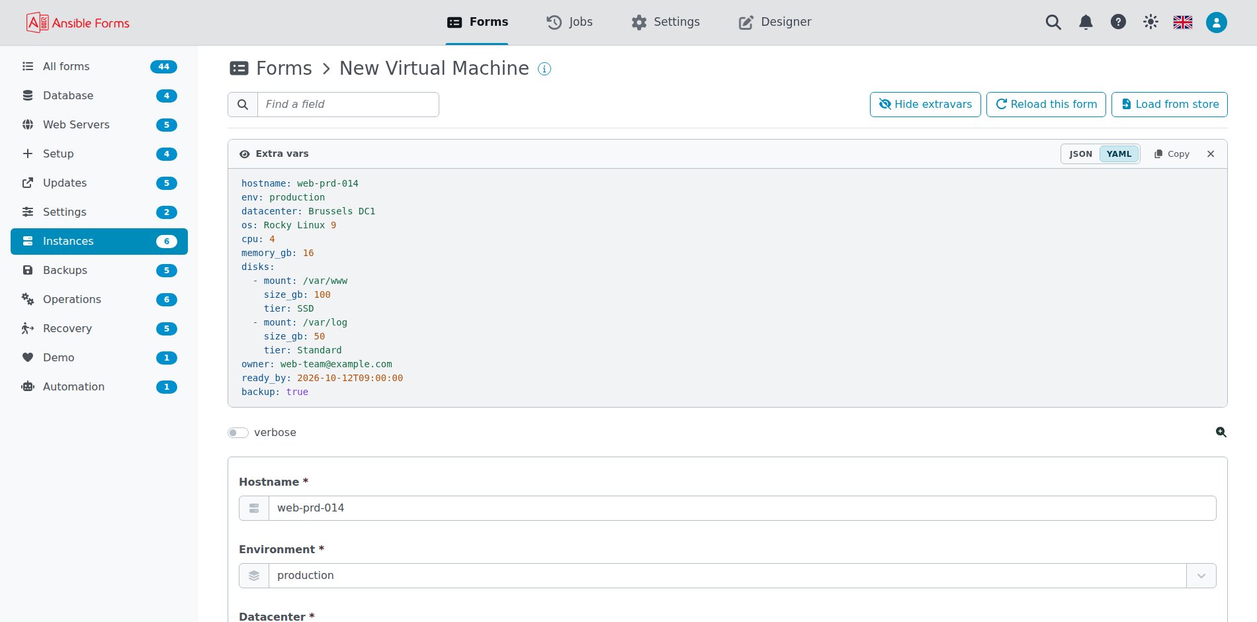Change language using the UK flag
The image size is (1257, 622).
pos(1183,22)
